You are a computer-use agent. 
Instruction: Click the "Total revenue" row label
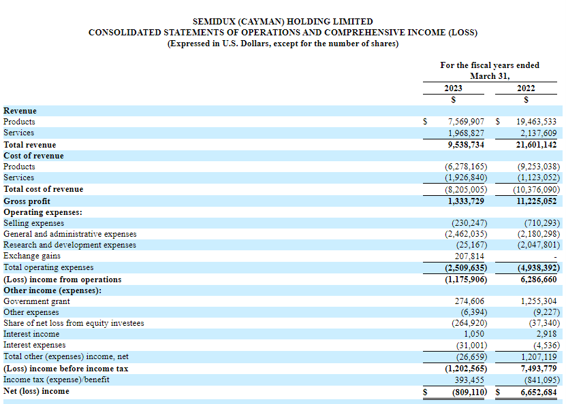[x=29, y=145]
